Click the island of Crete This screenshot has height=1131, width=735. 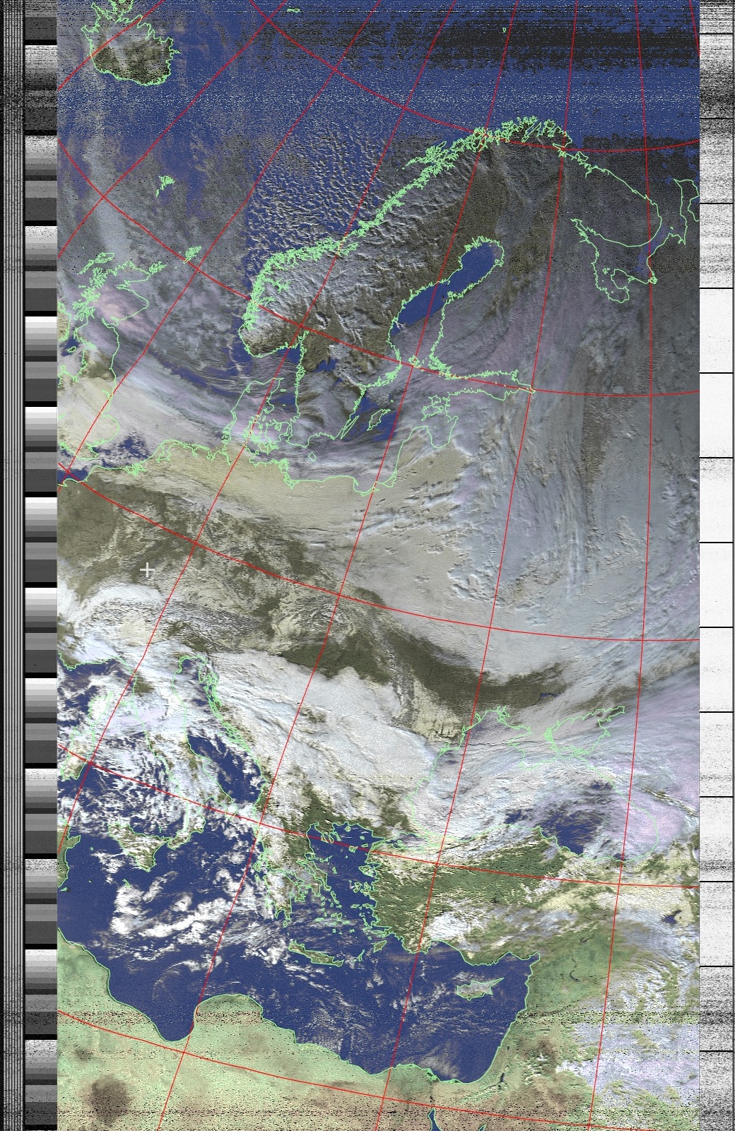[x=322, y=957]
